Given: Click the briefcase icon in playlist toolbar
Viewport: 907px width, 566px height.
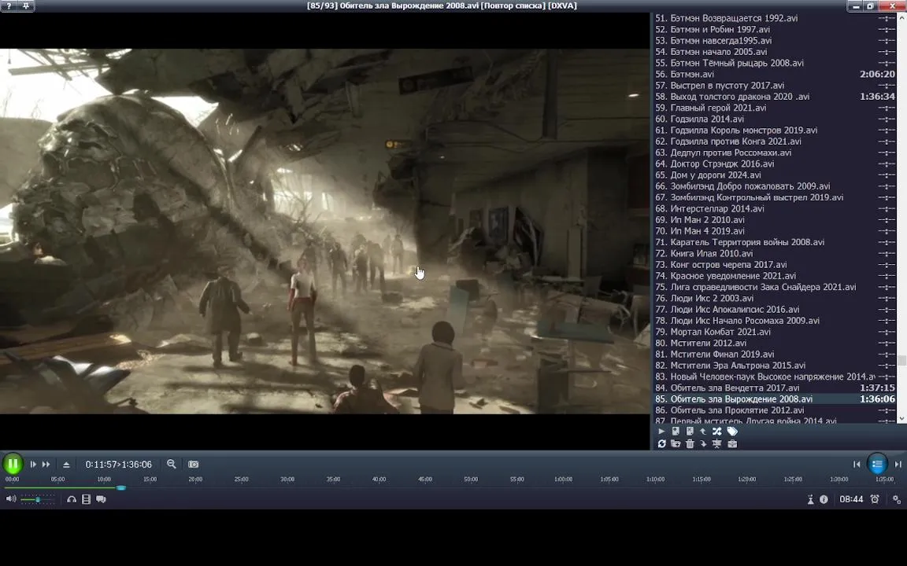Looking at the screenshot, I should pos(732,443).
